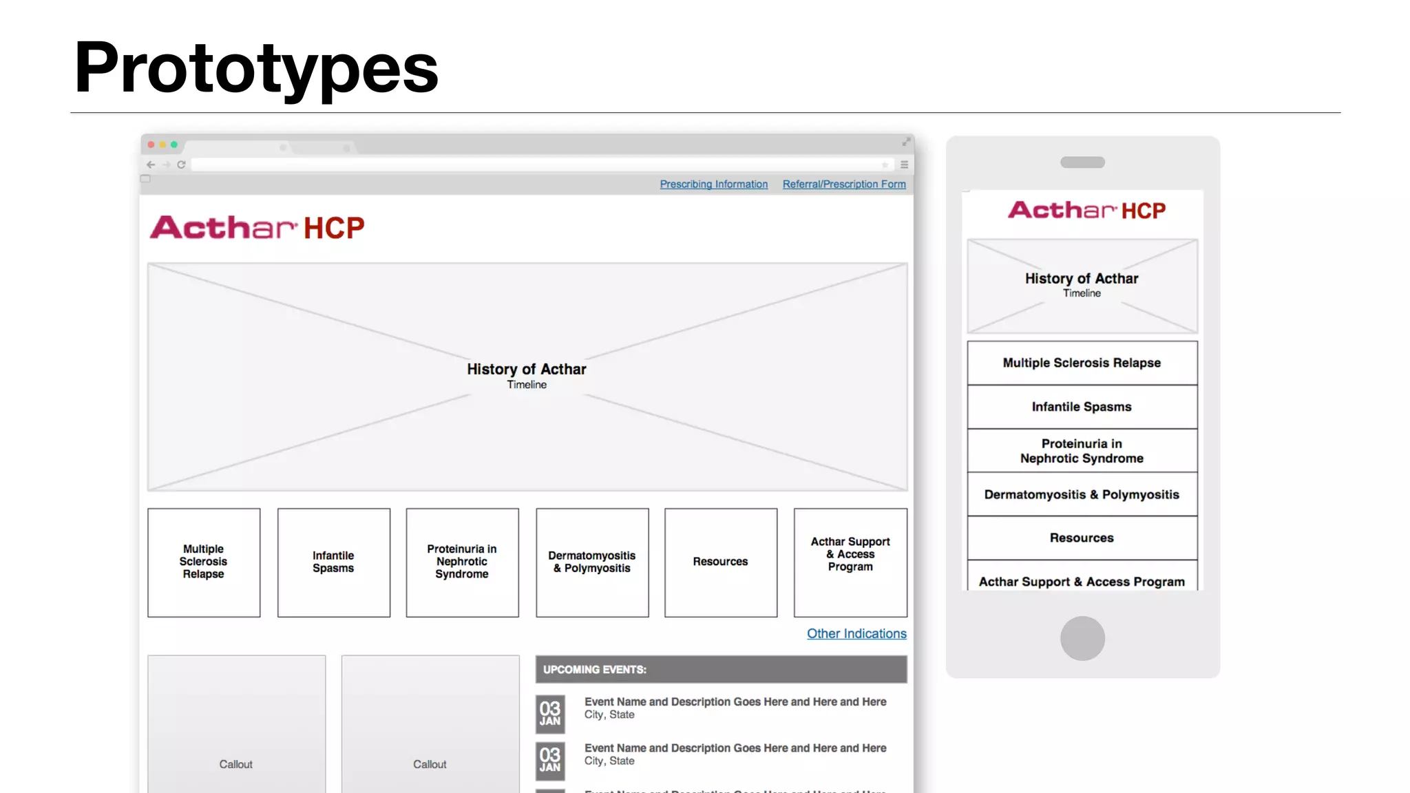The image size is (1410, 793).
Task: Tap Dermatomyositis & Polymyositis in mobile menu
Action: 1081,494
